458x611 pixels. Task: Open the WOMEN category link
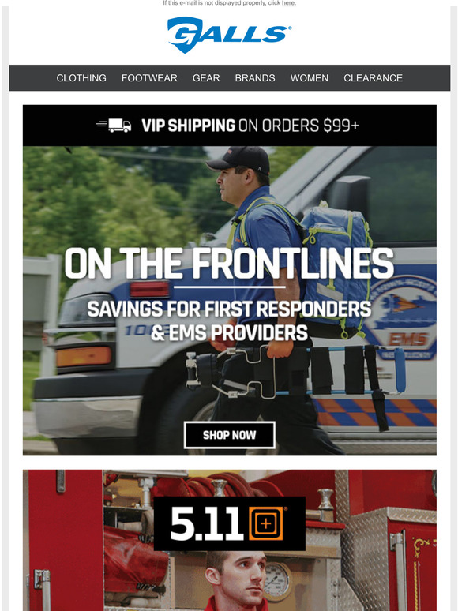point(309,78)
